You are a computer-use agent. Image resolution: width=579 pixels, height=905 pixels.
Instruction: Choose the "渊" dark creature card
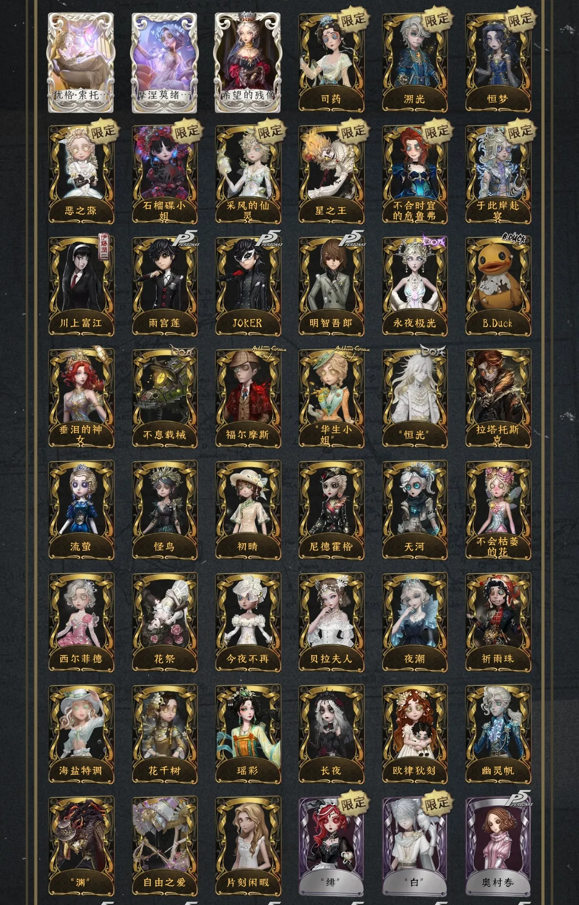81,846
